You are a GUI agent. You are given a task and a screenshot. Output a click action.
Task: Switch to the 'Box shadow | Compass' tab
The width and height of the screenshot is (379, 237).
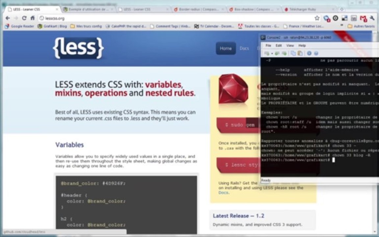[x=254, y=10]
